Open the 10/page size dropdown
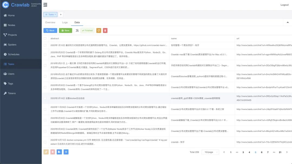 tap(210, 152)
